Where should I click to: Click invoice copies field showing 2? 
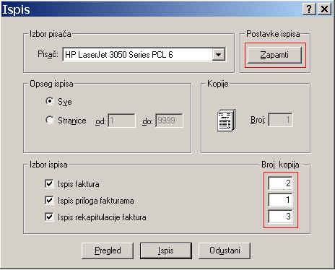(280, 183)
